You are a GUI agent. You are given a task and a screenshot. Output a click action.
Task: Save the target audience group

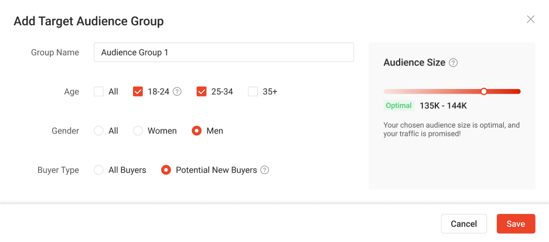[516, 224]
